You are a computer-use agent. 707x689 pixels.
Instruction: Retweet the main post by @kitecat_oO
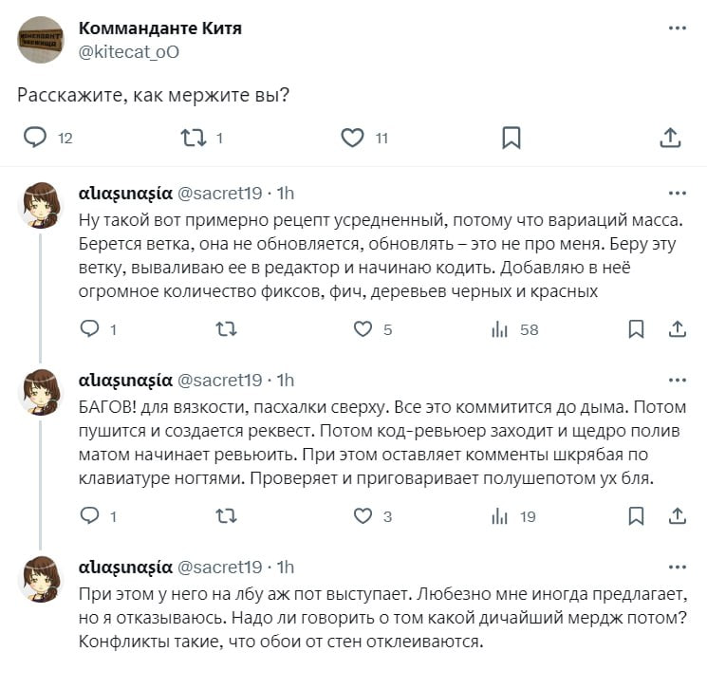point(193,138)
